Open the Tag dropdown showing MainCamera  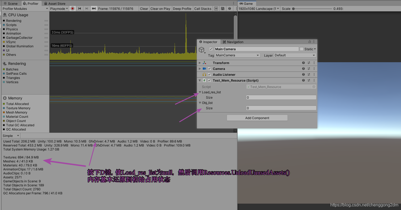(237, 55)
